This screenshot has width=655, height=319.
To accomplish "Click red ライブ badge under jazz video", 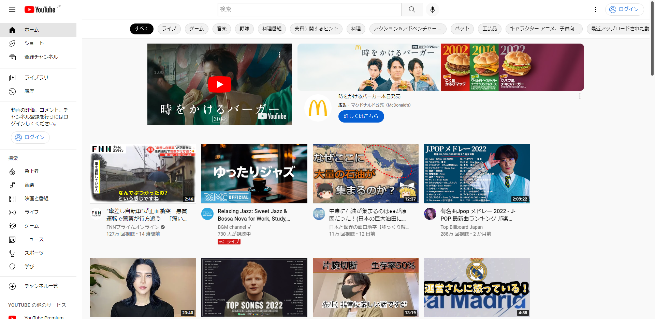I will (229, 242).
